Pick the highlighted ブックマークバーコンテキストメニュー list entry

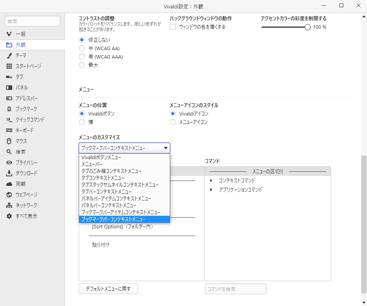[124, 220]
